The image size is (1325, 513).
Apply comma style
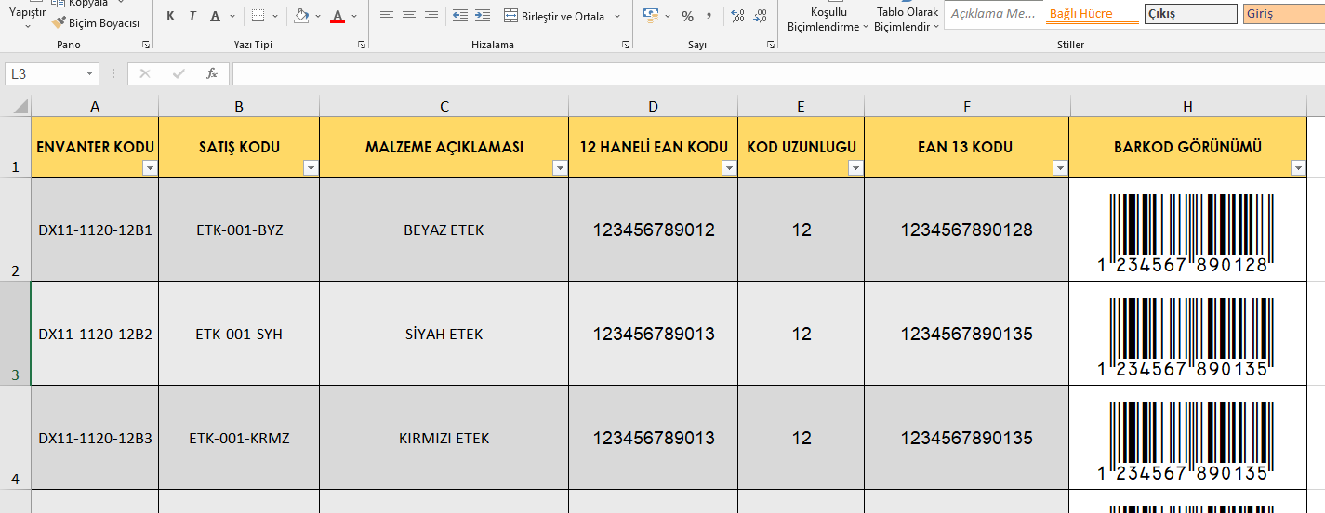click(x=709, y=16)
